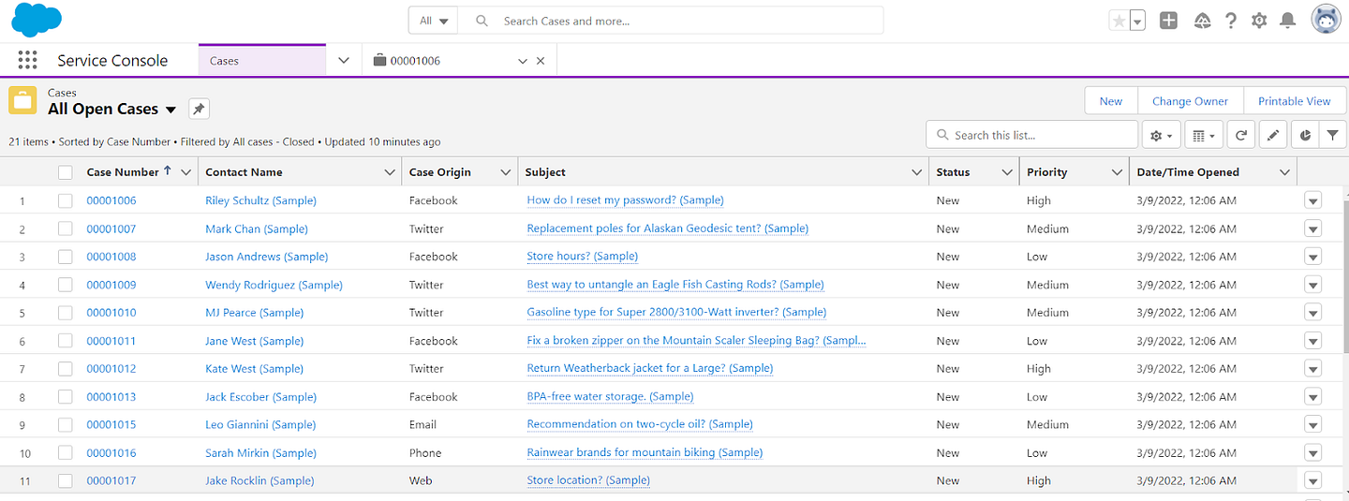
Task: Open 'How do I reset my password?' subject
Action: (x=625, y=200)
